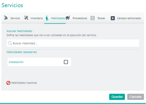Select the Campos adicionales tab
Image resolution: width=146 pixels, height=104 pixels.
(x=129, y=18)
